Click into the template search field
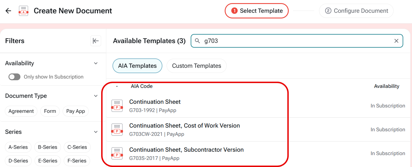Screen dimensions: 412x167 tap(298, 41)
